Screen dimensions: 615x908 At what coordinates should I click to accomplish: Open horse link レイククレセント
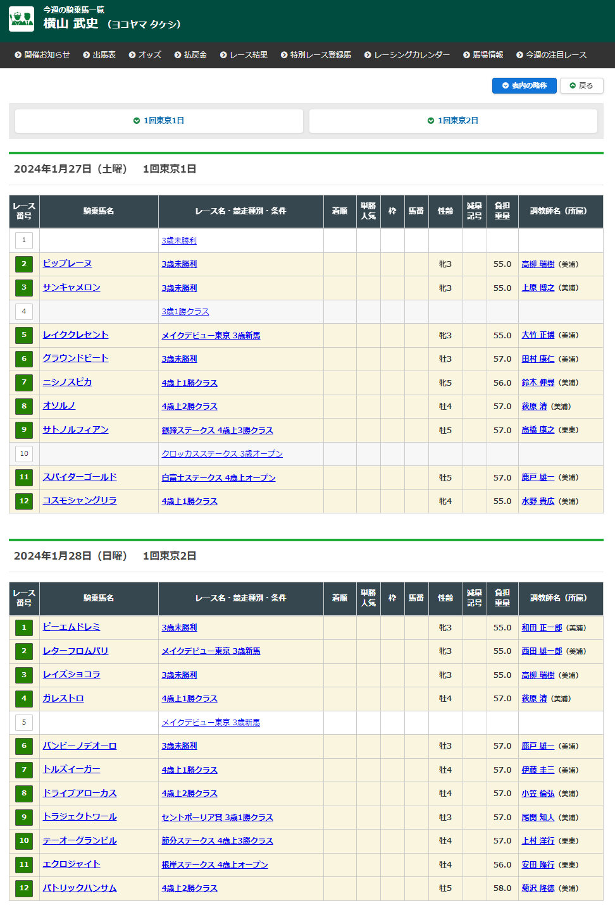(x=75, y=335)
